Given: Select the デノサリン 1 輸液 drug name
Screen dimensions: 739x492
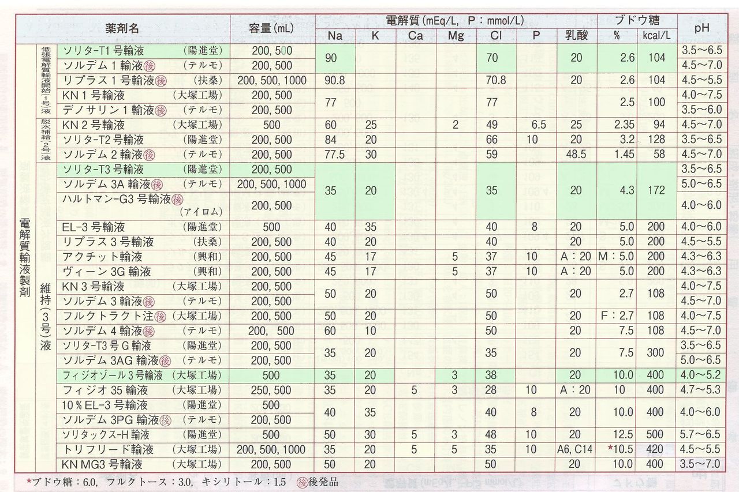Looking at the screenshot, I should coord(107,110).
